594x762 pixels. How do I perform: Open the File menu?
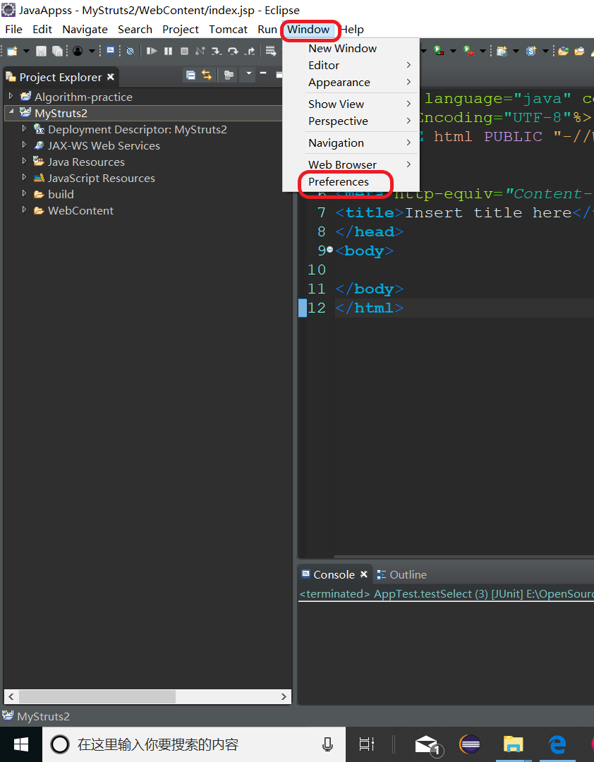click(13, 29)
